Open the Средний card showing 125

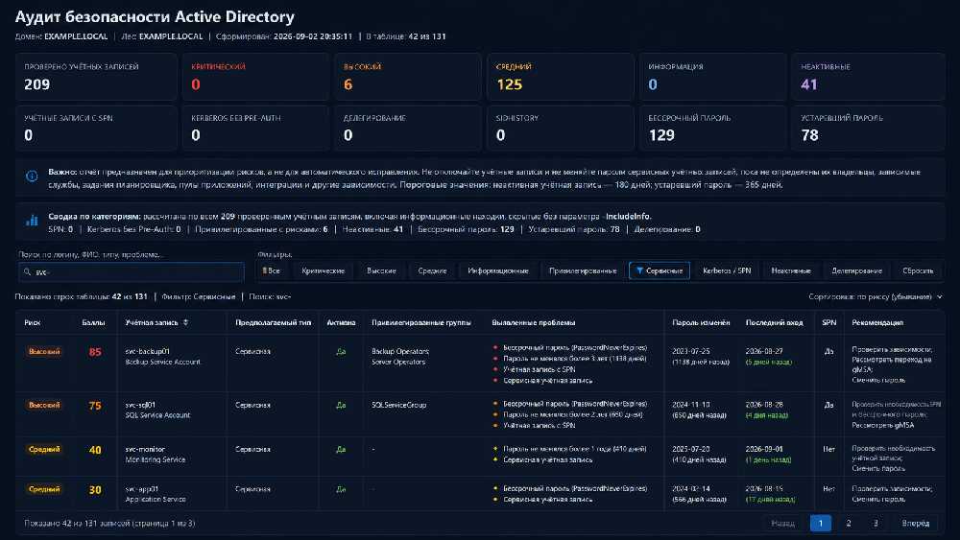[x=561, y=77]
